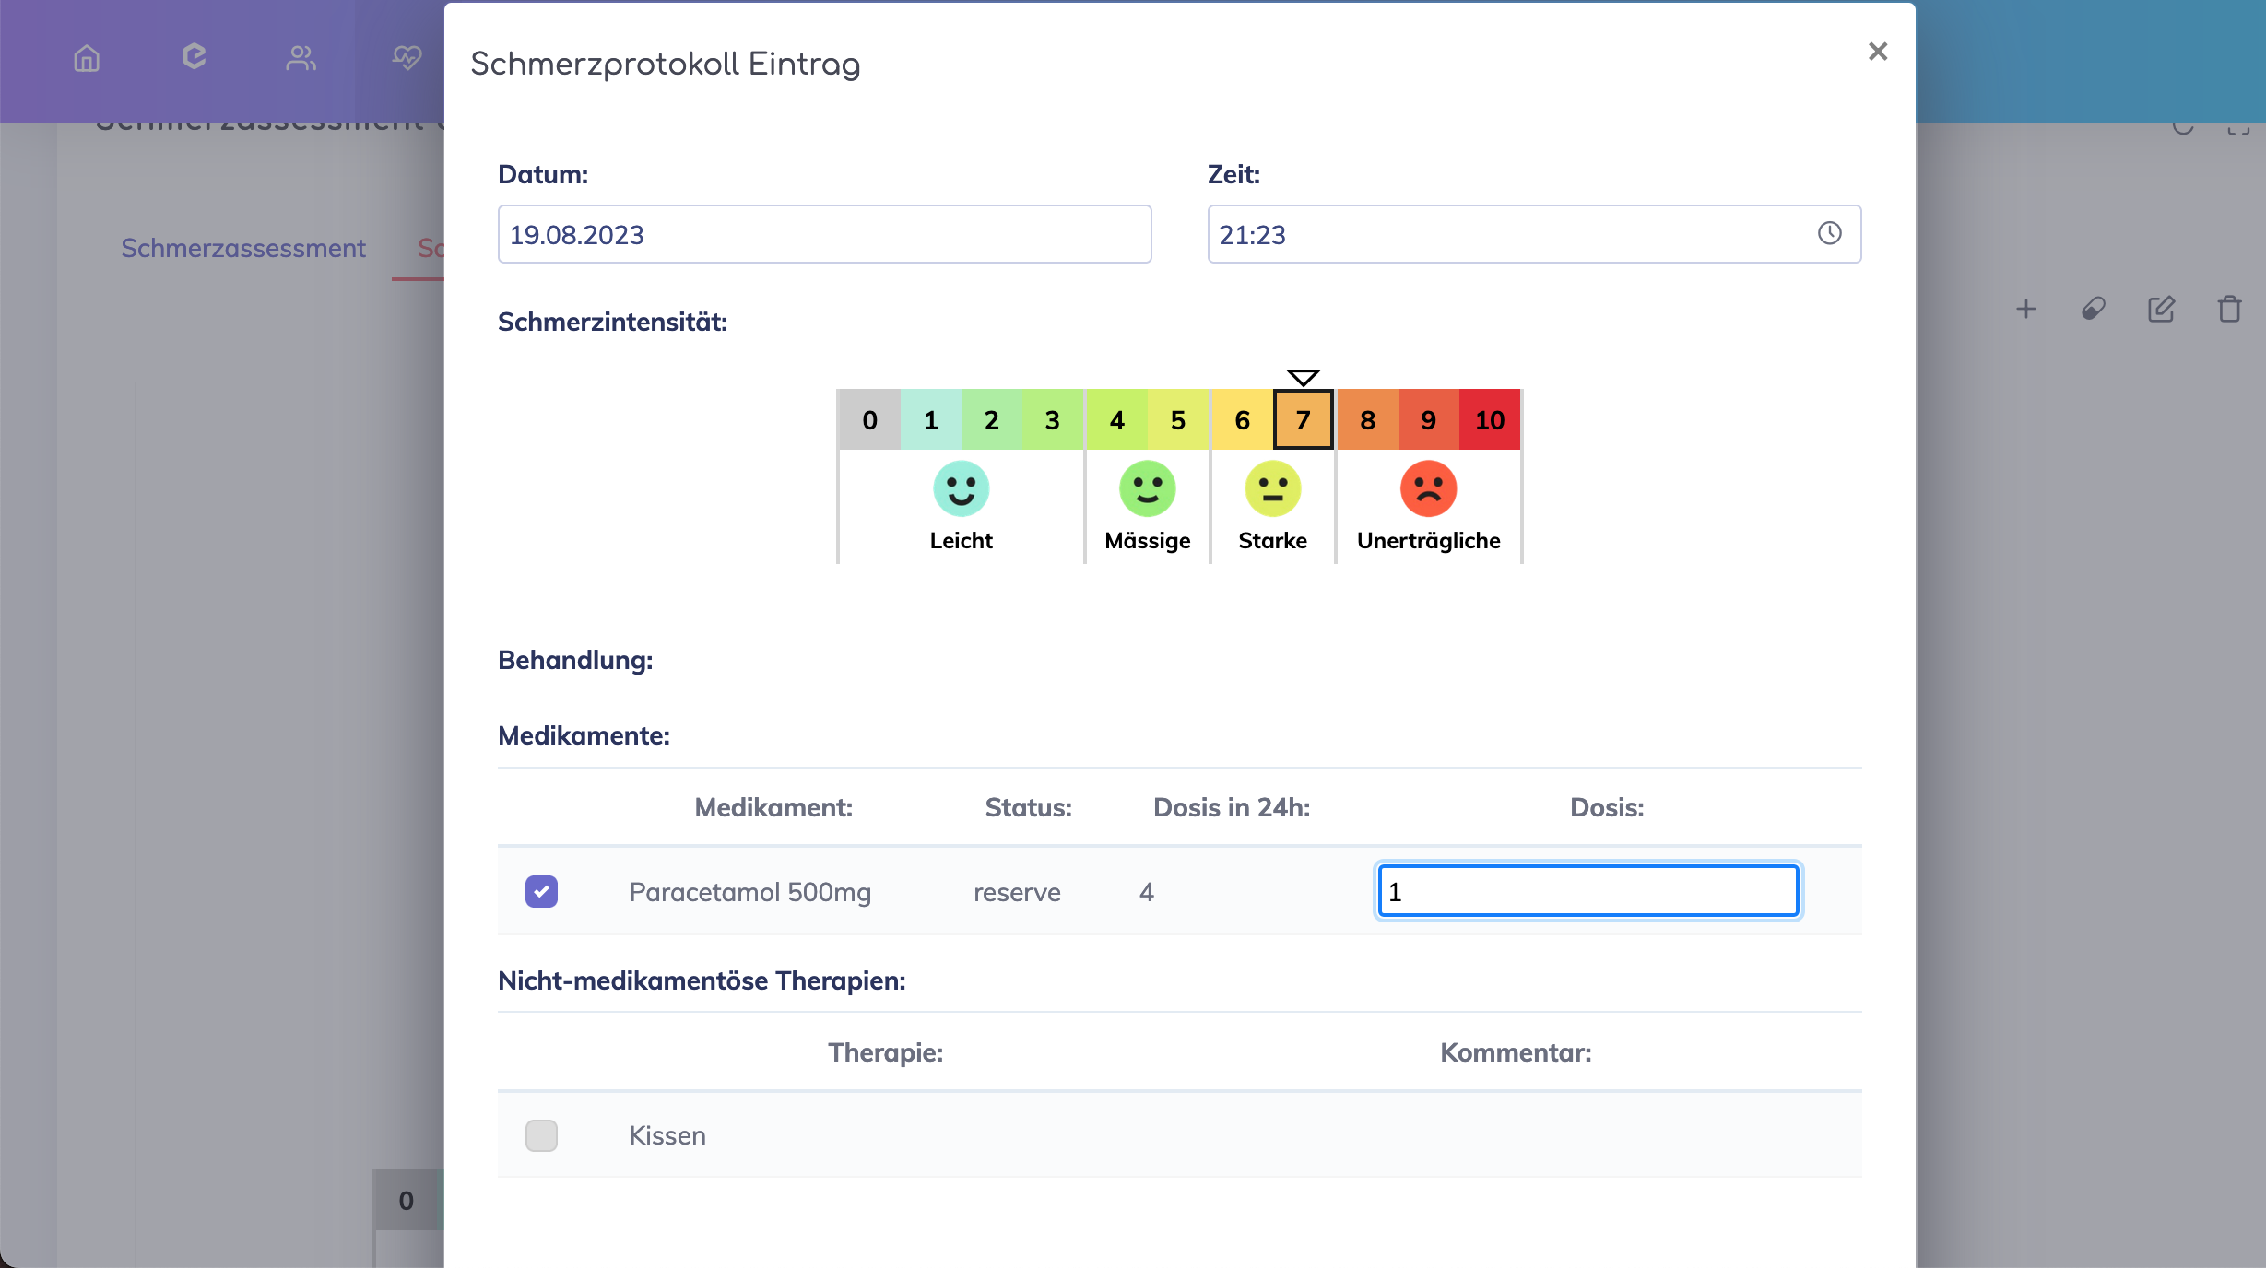Select pain intensity 3 on scale
The image size is (2266, 1268).
point(1052,420)
